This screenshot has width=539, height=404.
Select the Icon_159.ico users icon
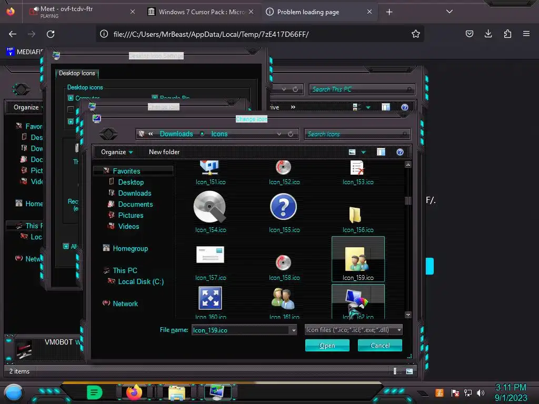pos(358,259)
